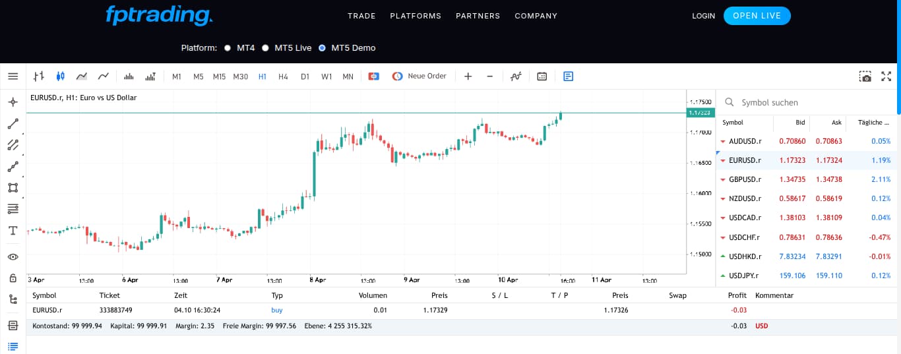Screen dimensions: 901x354
Task: Switch to area chart type
Action: [82, 76]
